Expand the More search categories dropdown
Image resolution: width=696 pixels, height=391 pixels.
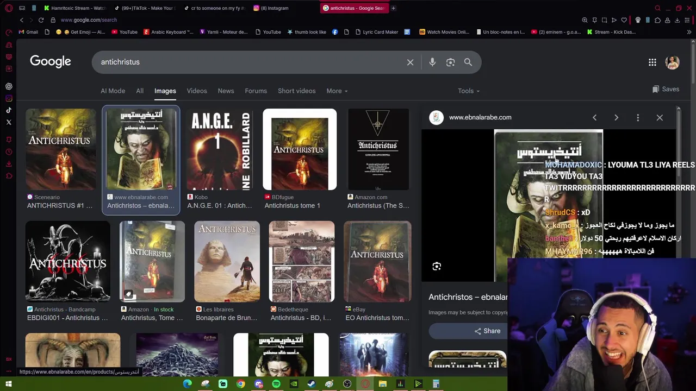[337, 91]
